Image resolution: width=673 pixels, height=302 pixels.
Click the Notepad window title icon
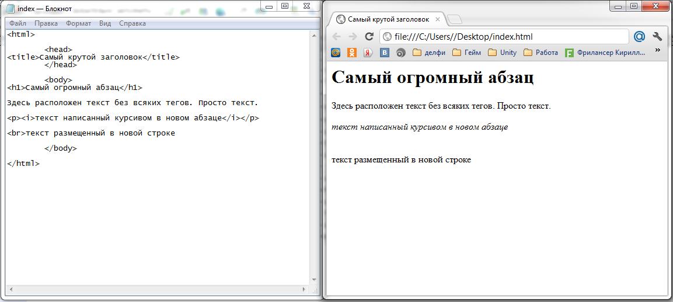(11, 8)
